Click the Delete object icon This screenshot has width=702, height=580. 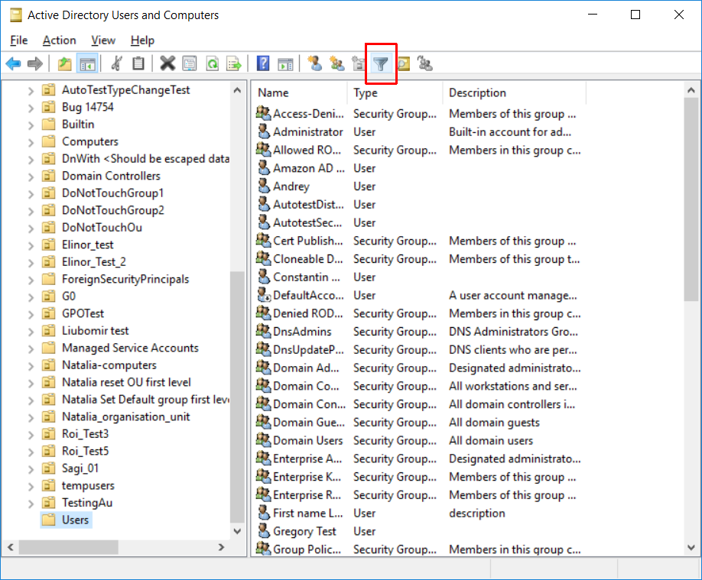167,63
